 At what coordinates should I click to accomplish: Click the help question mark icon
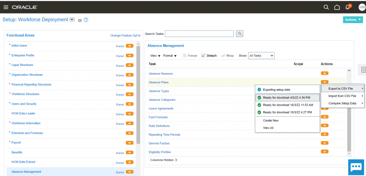click(x=86, y=20)
